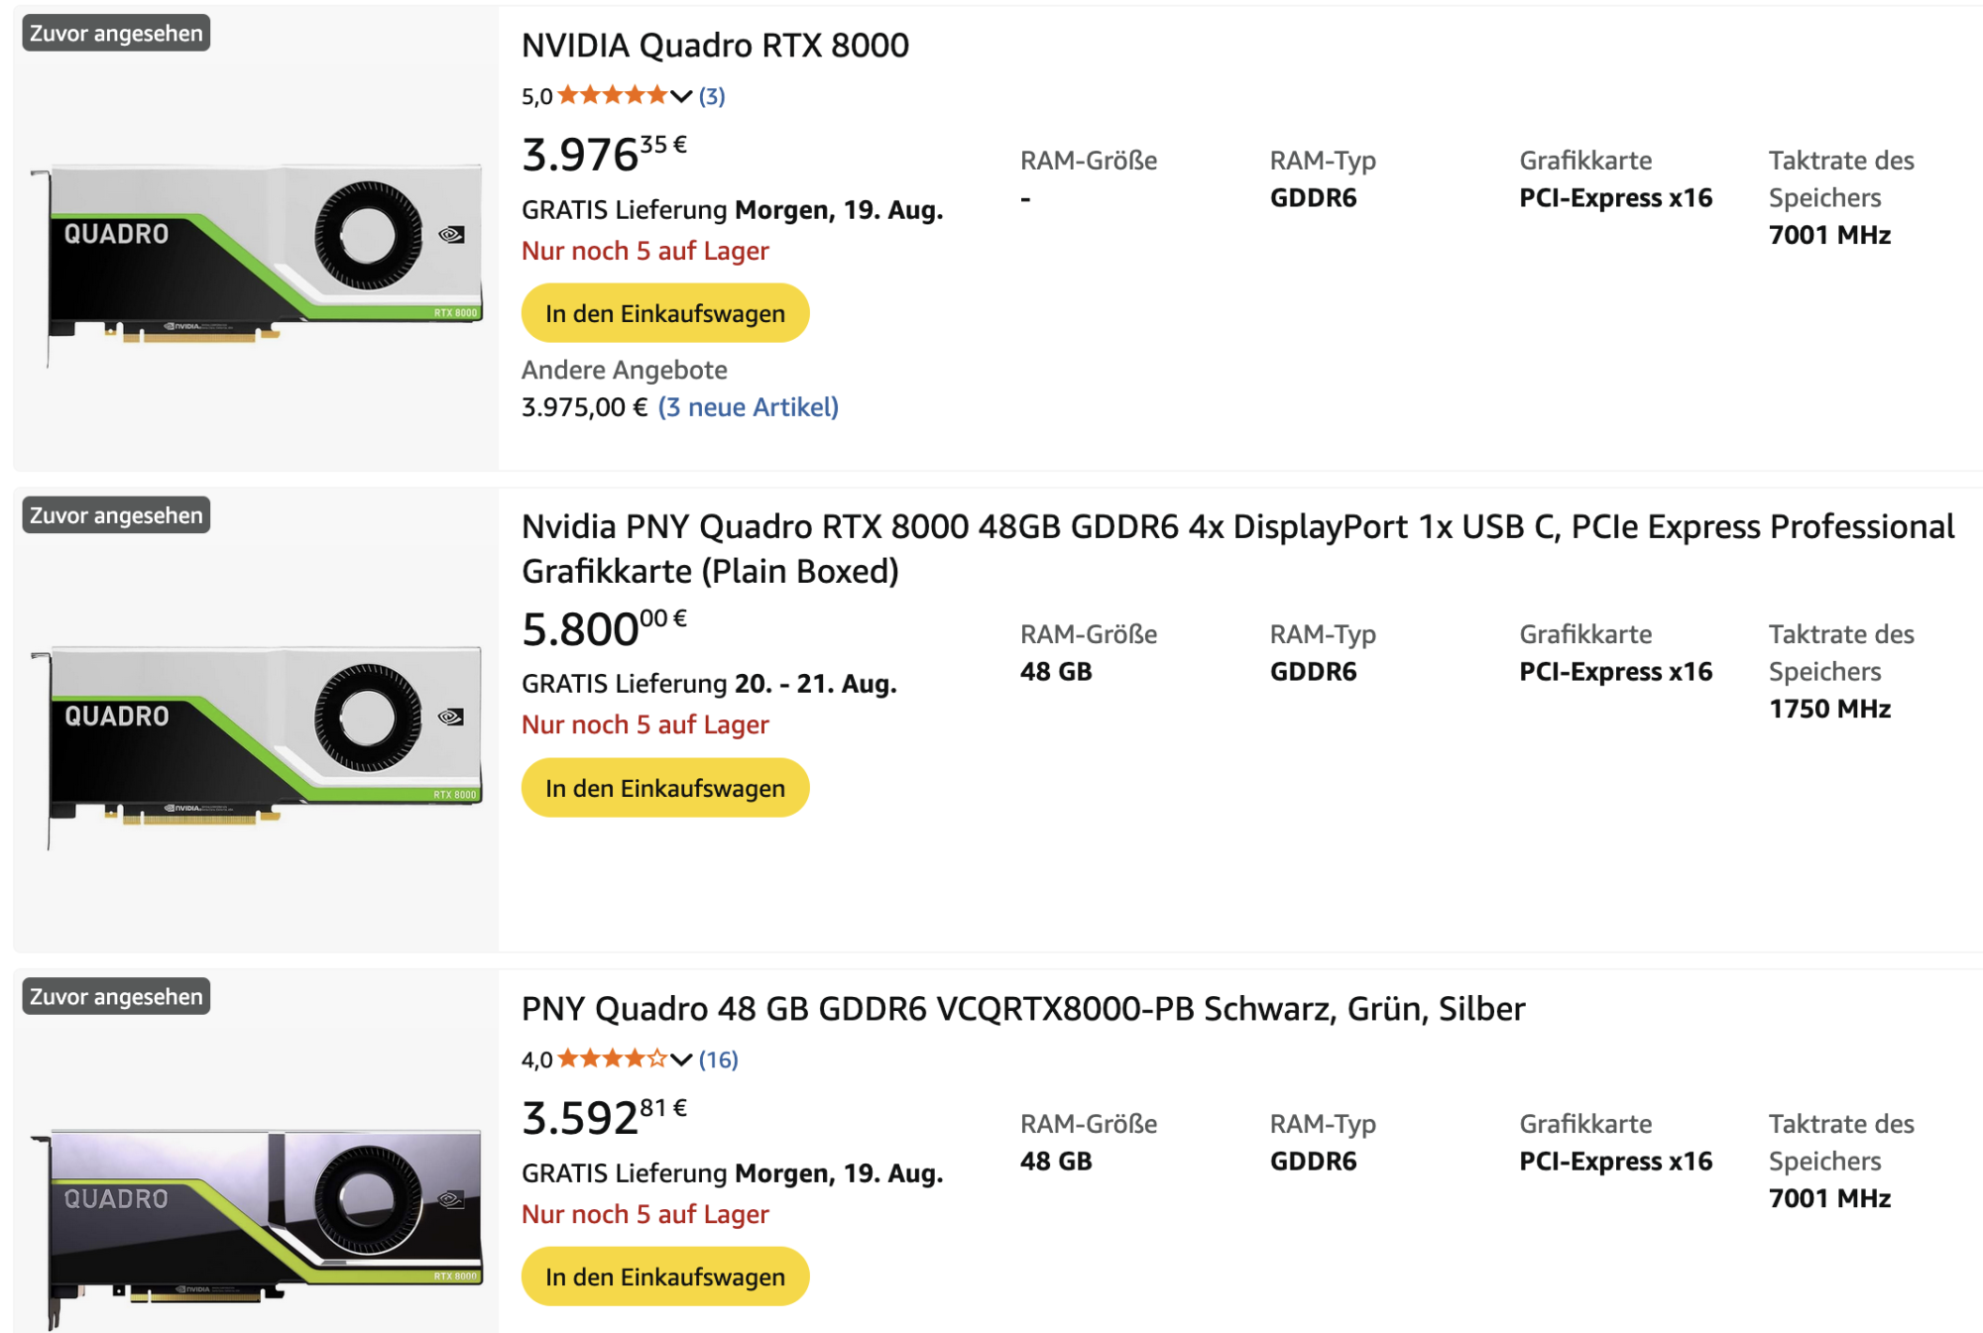Open the 3 neue Artikel offers link
Image resolution: width=1983 pixels, height=1333 pixels.
pyautogui.click(x=749, y=407)
